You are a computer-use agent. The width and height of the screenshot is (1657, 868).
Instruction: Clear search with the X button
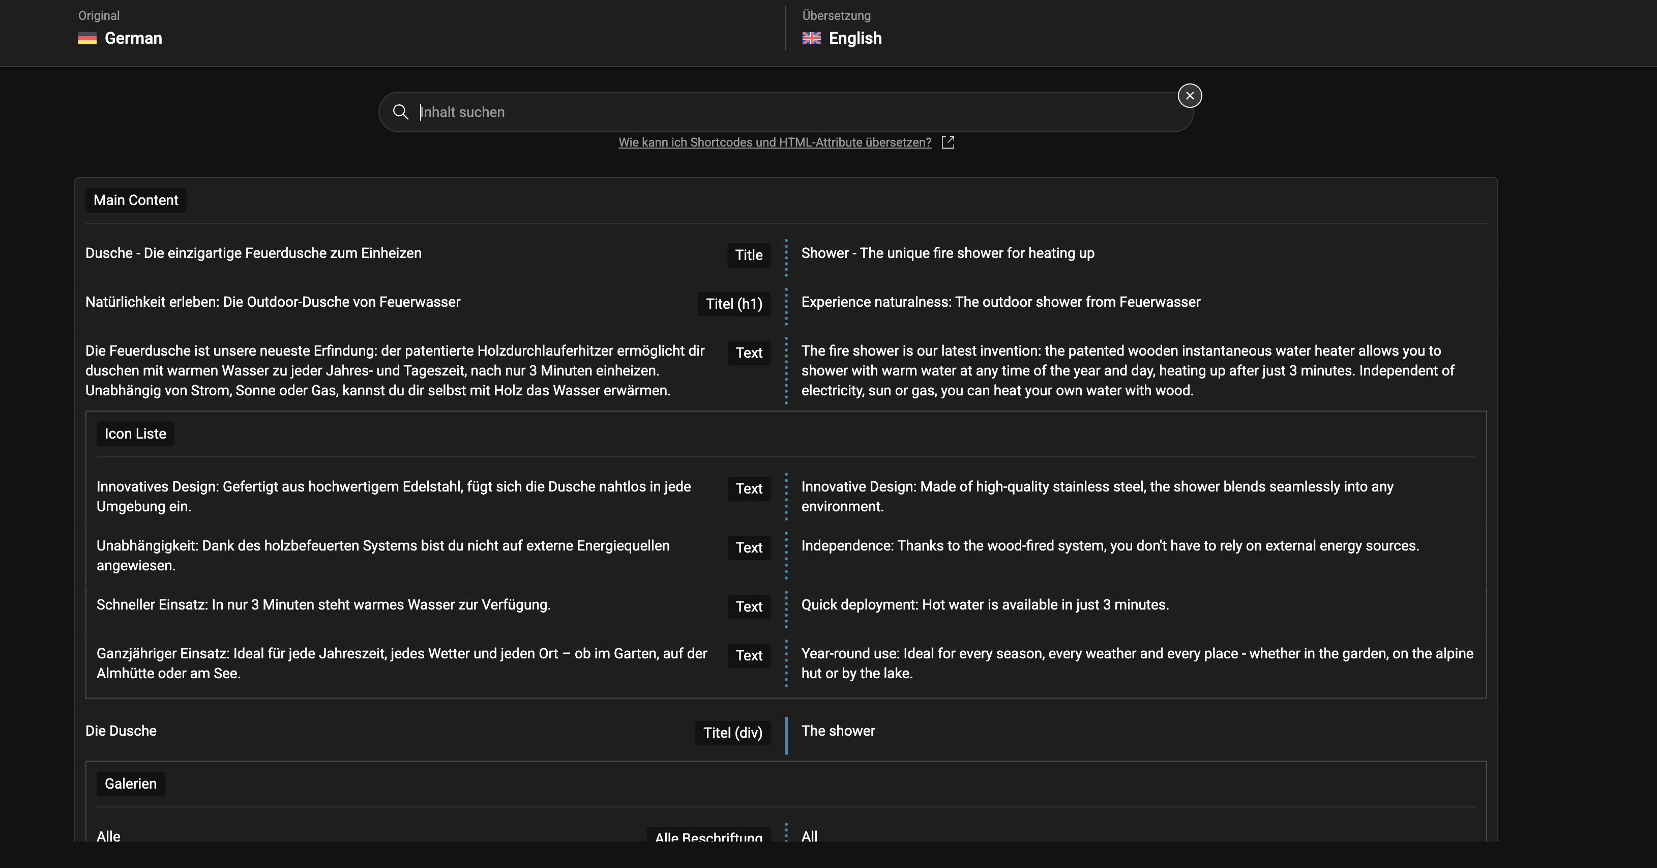1190,96
